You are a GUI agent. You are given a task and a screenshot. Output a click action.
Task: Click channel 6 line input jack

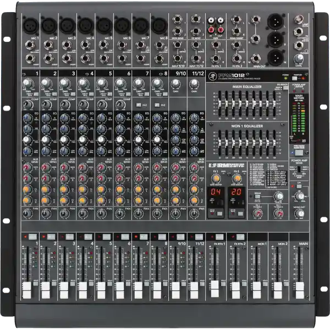tap(122, 45)
